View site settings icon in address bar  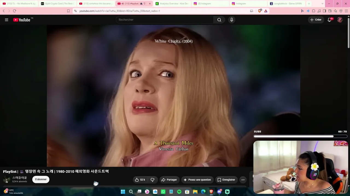pos(75,11)
